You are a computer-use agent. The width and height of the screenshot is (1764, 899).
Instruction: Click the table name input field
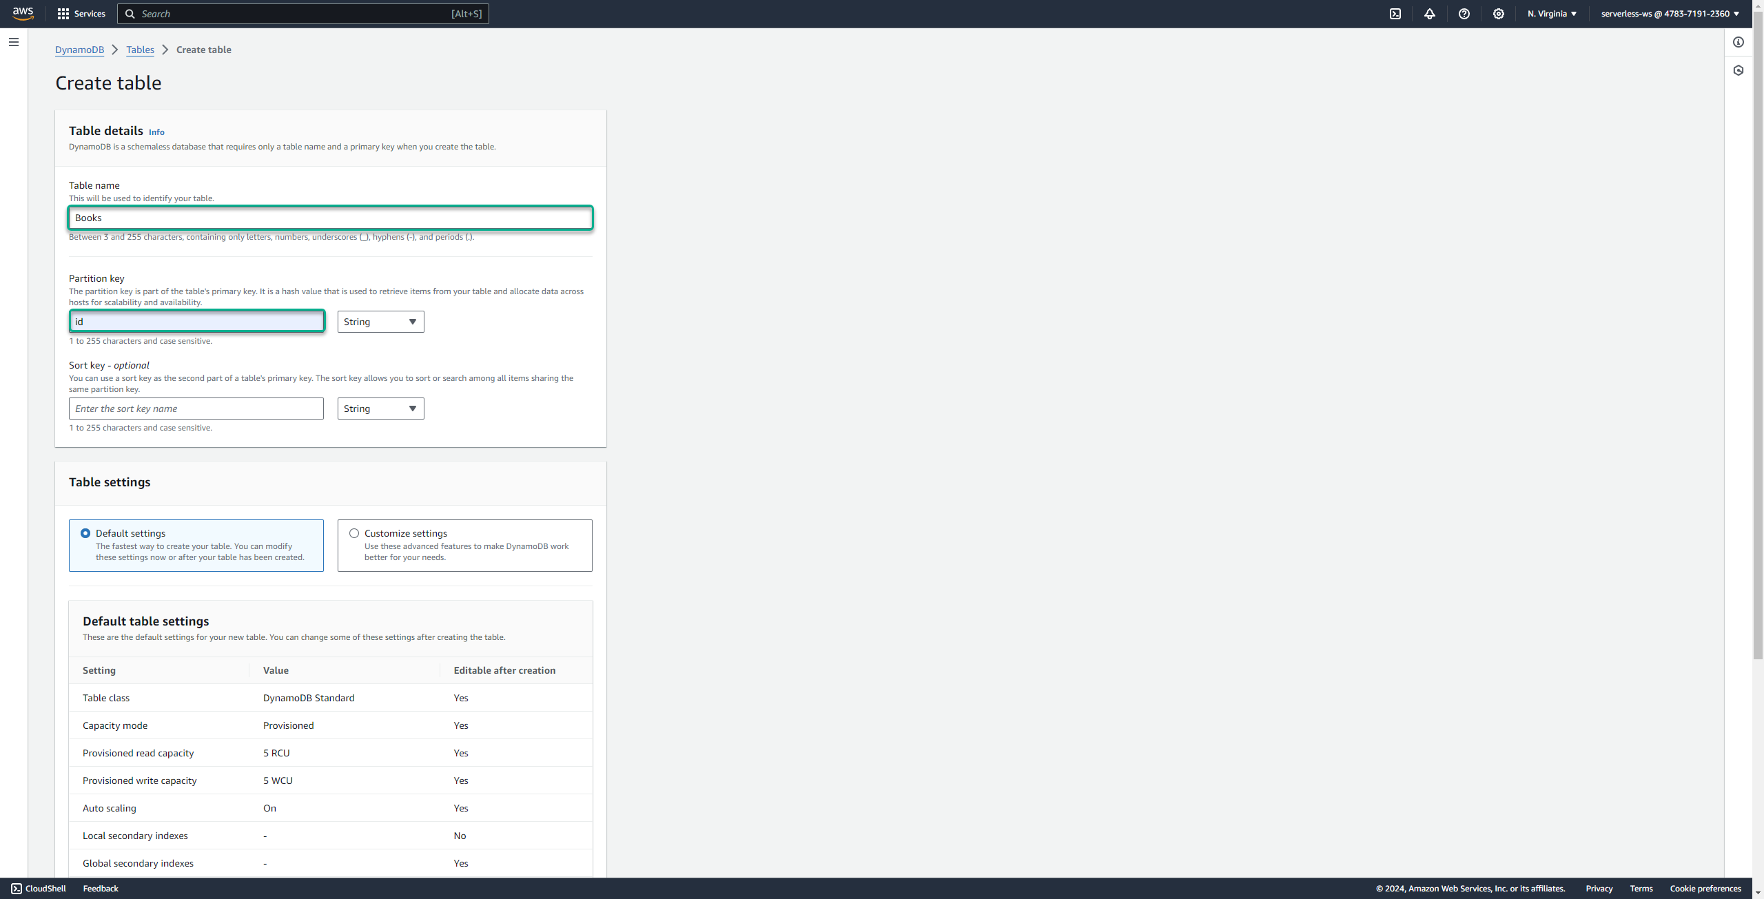coord(331,218)
